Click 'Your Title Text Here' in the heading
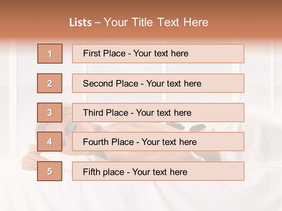The image size is (282, 211). tap(156, 23)
